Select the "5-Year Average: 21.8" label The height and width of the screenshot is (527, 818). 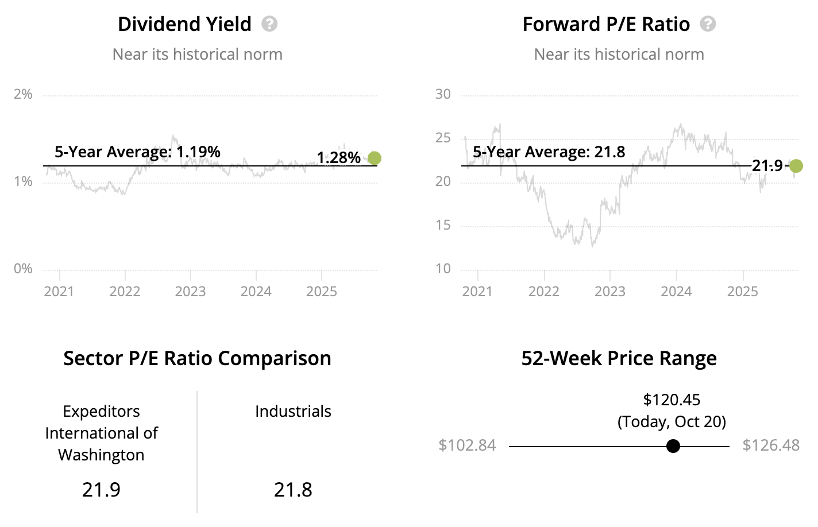(549, 152)
